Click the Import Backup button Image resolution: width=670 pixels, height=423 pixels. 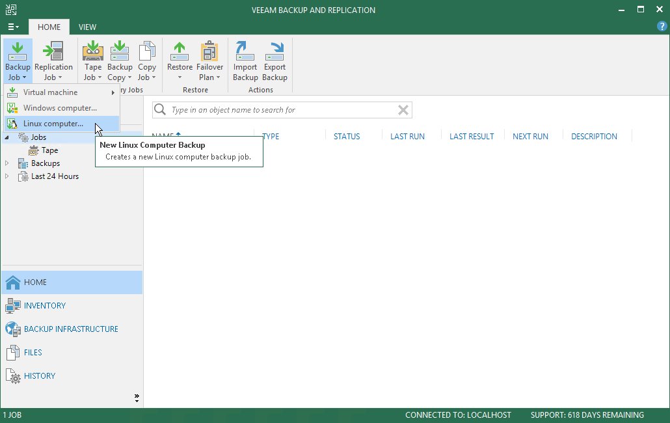point(245,61)
